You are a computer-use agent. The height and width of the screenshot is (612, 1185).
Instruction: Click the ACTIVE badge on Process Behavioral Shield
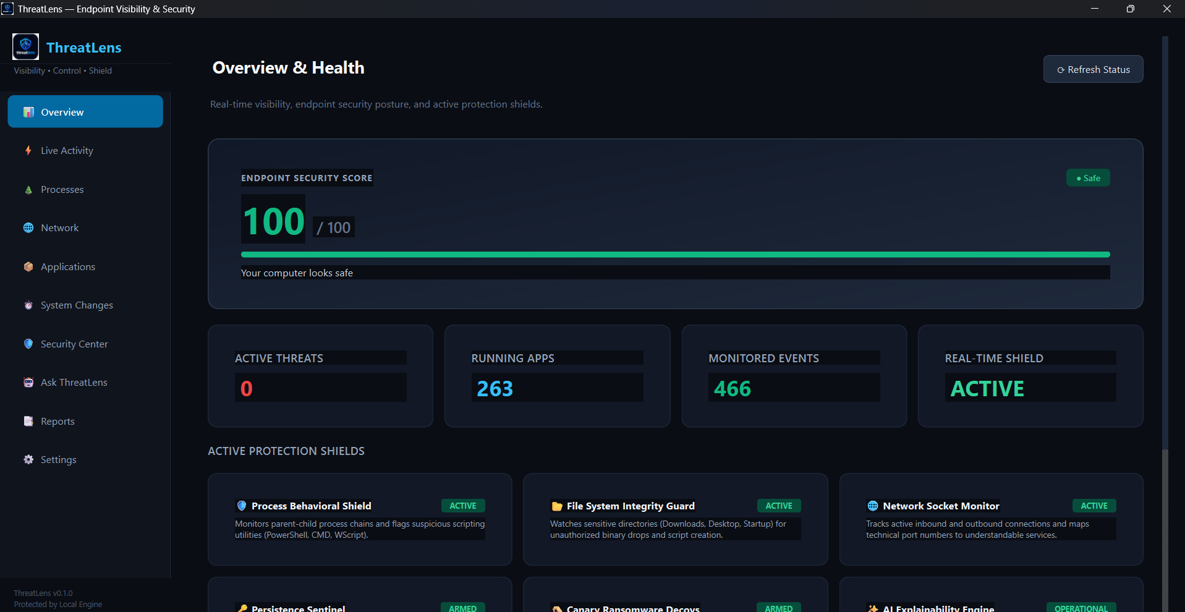463,506
